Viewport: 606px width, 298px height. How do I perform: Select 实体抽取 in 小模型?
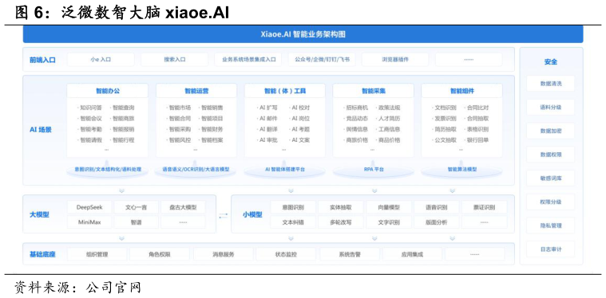click(x=340, y=207)
